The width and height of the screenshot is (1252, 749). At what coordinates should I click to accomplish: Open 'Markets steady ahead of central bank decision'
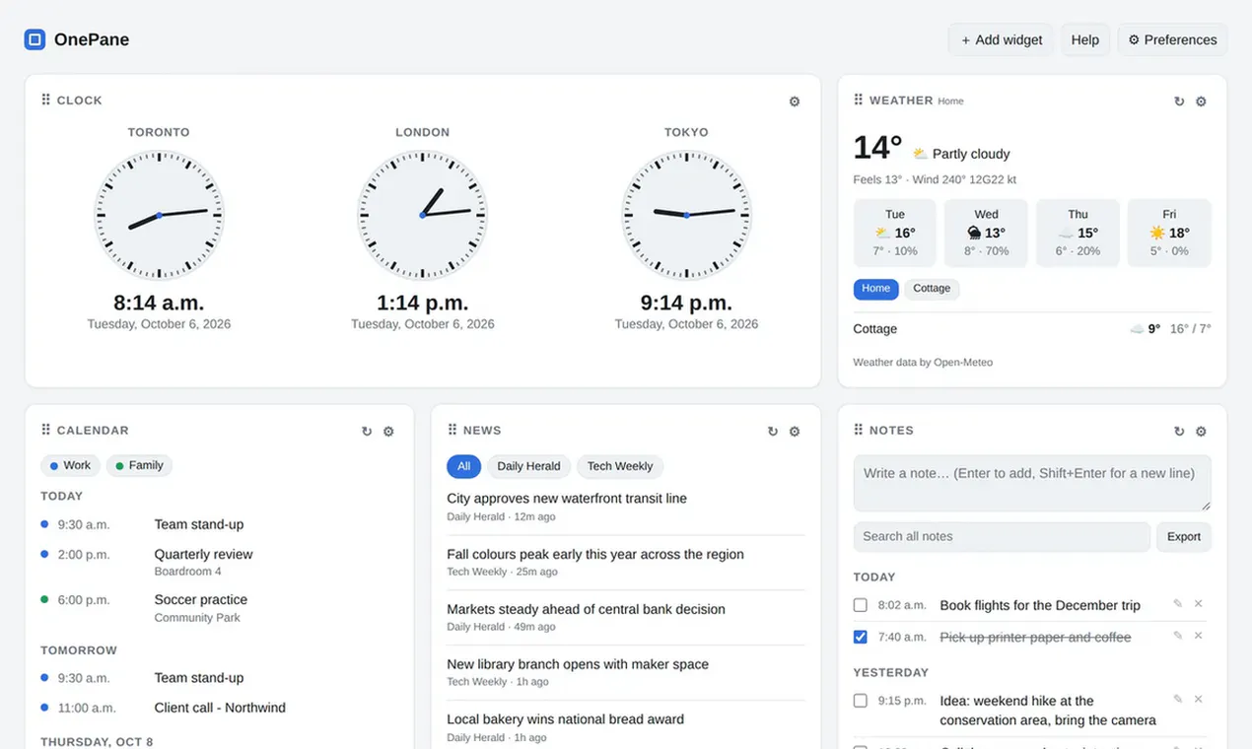click(x=586, y=609)
